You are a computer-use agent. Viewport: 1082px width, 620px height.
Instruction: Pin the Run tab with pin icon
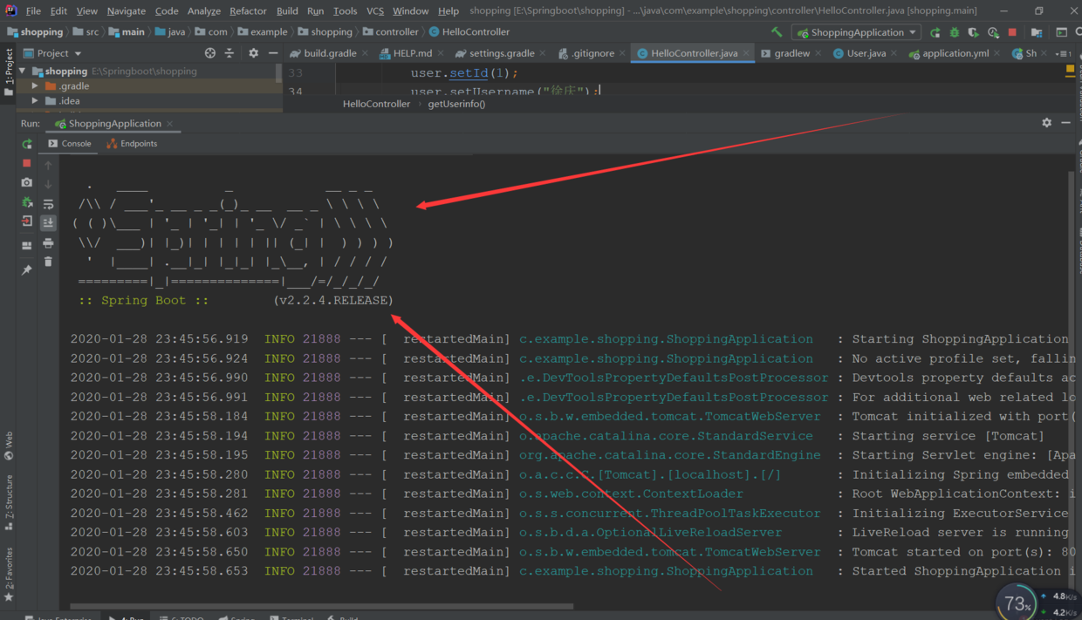pos(27,270)
